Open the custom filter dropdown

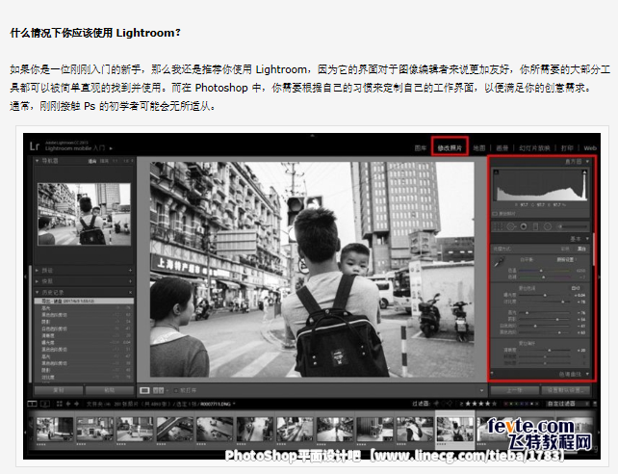click(567, 404)
